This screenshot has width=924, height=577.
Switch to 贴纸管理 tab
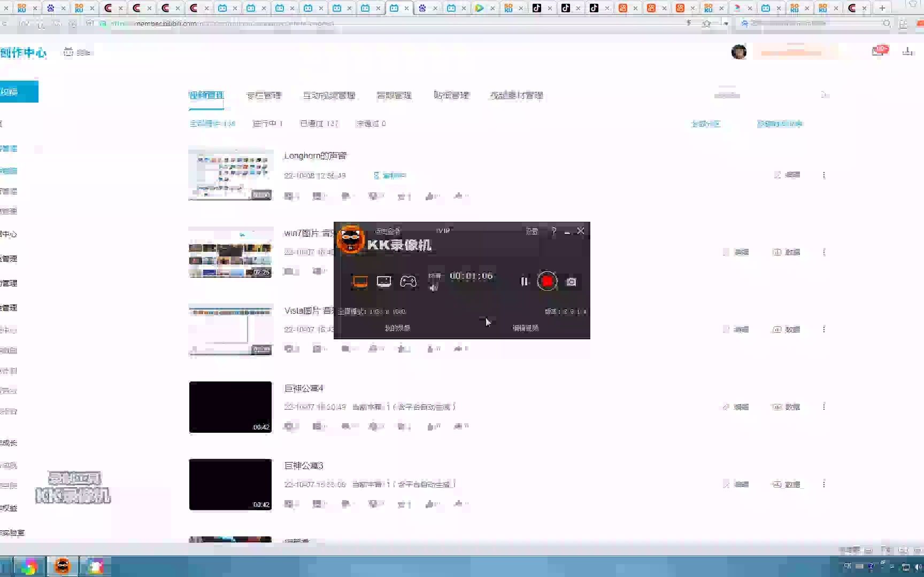click(451, 95)
